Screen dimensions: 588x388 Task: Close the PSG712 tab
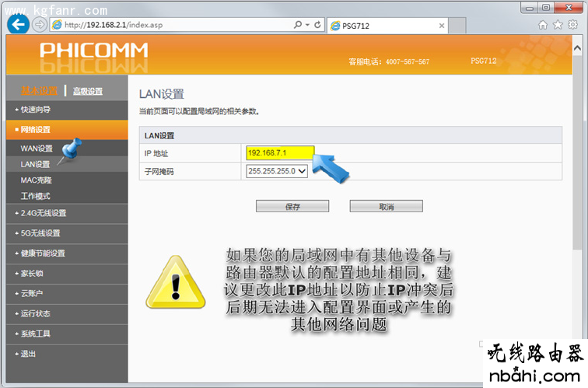pyautogui.click(x=442, y=26)
